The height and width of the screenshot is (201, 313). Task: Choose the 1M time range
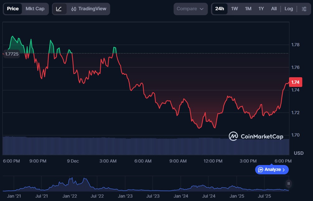pyautogui.click(x=248, y=9)
